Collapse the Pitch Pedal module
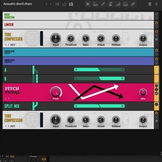Screen dimensions: 162x162 pos(156,89)
